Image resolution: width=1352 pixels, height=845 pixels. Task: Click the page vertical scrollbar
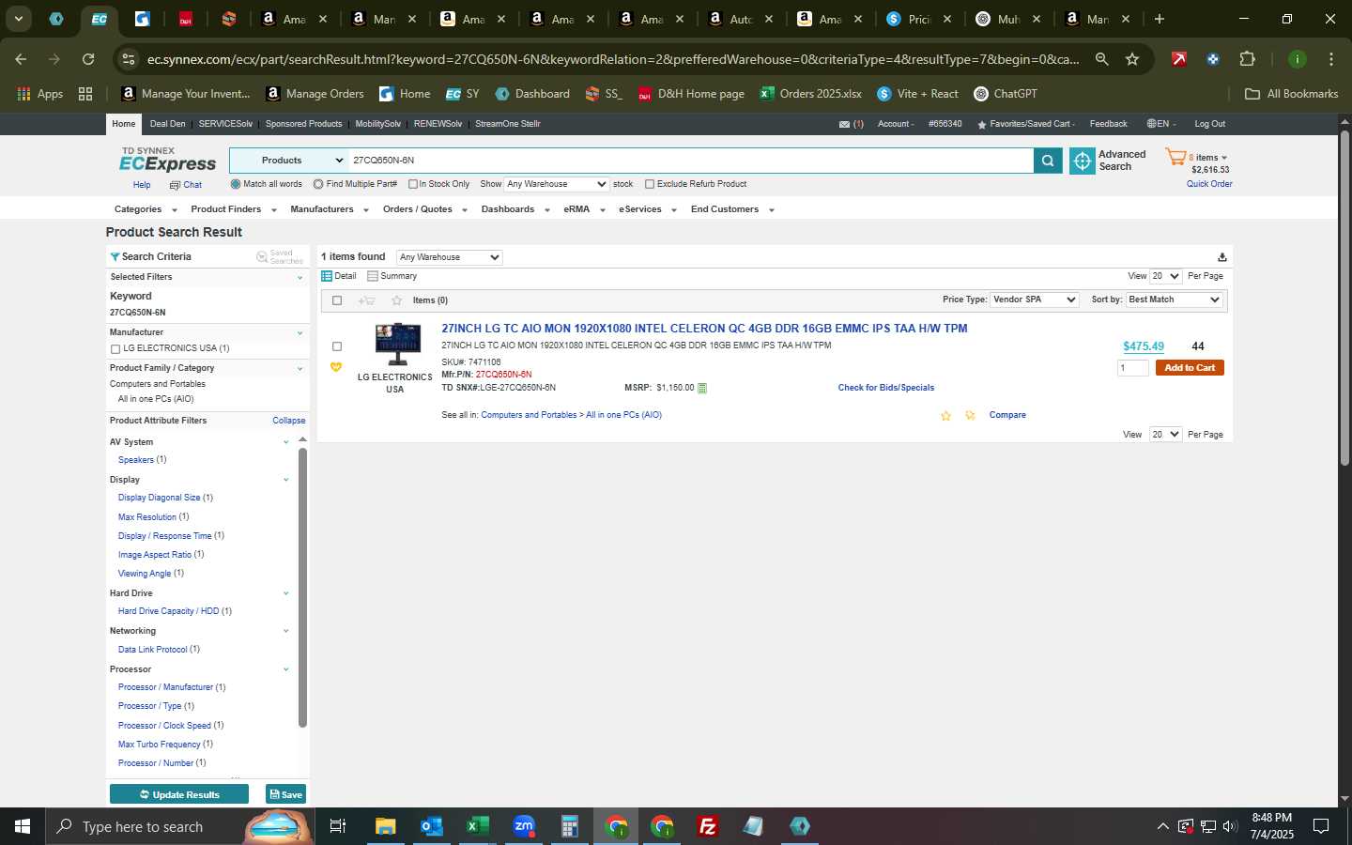coord(1344,299)
